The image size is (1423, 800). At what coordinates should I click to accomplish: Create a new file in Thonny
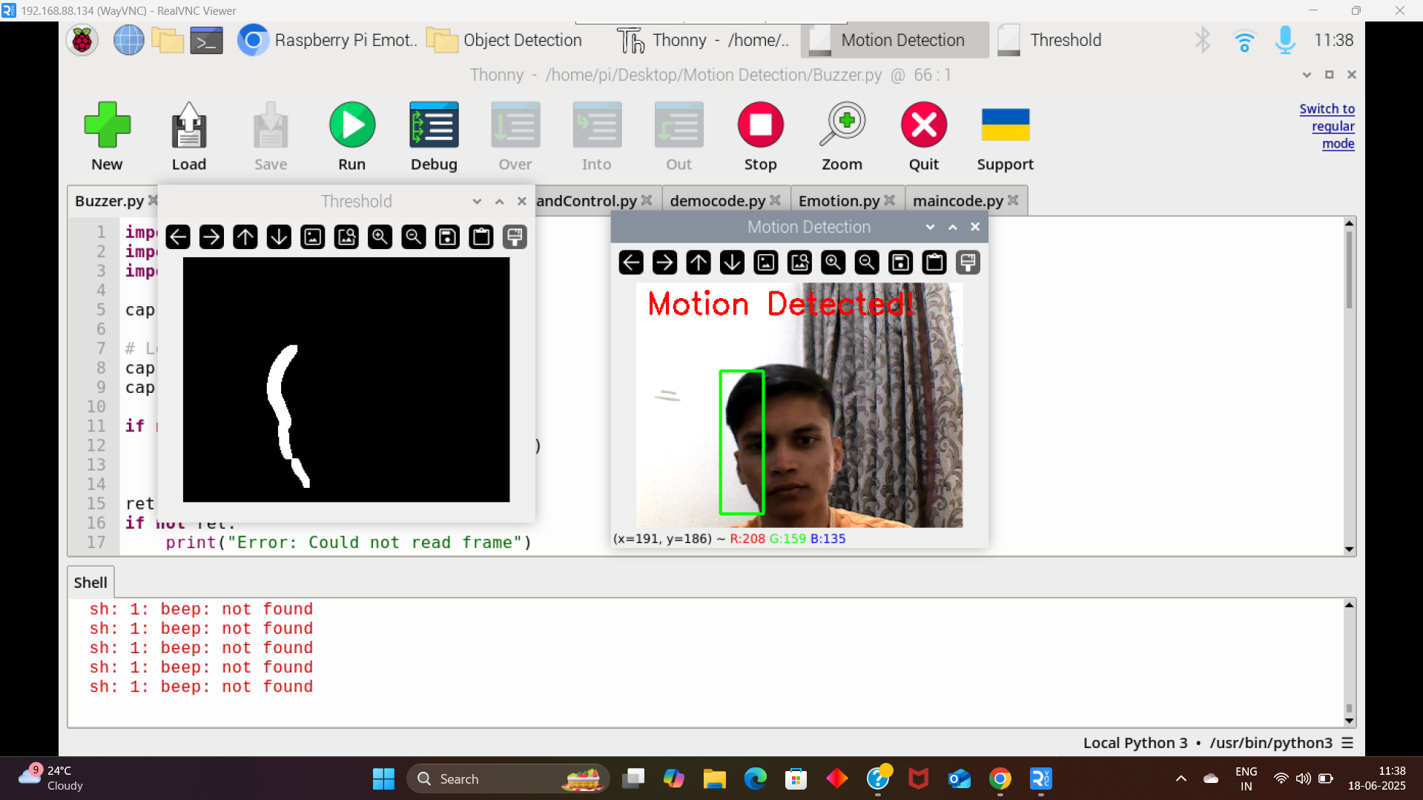tap(107, 136)
